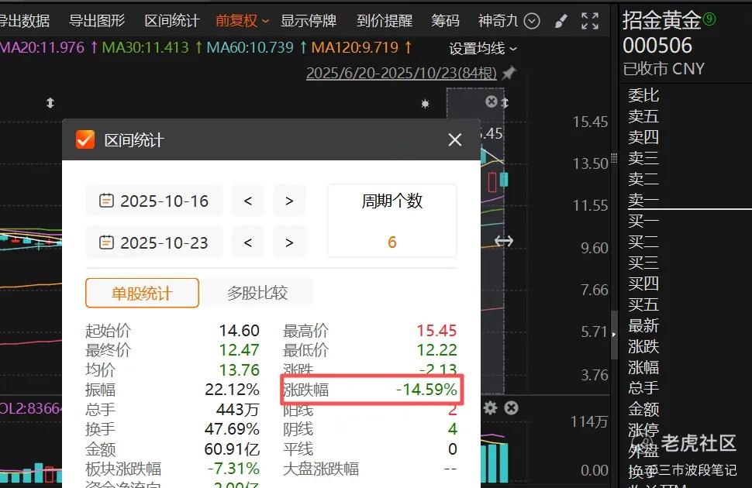Click the 最高价 value 15.45
Screen dimensions: 752x488
(436, 330)
